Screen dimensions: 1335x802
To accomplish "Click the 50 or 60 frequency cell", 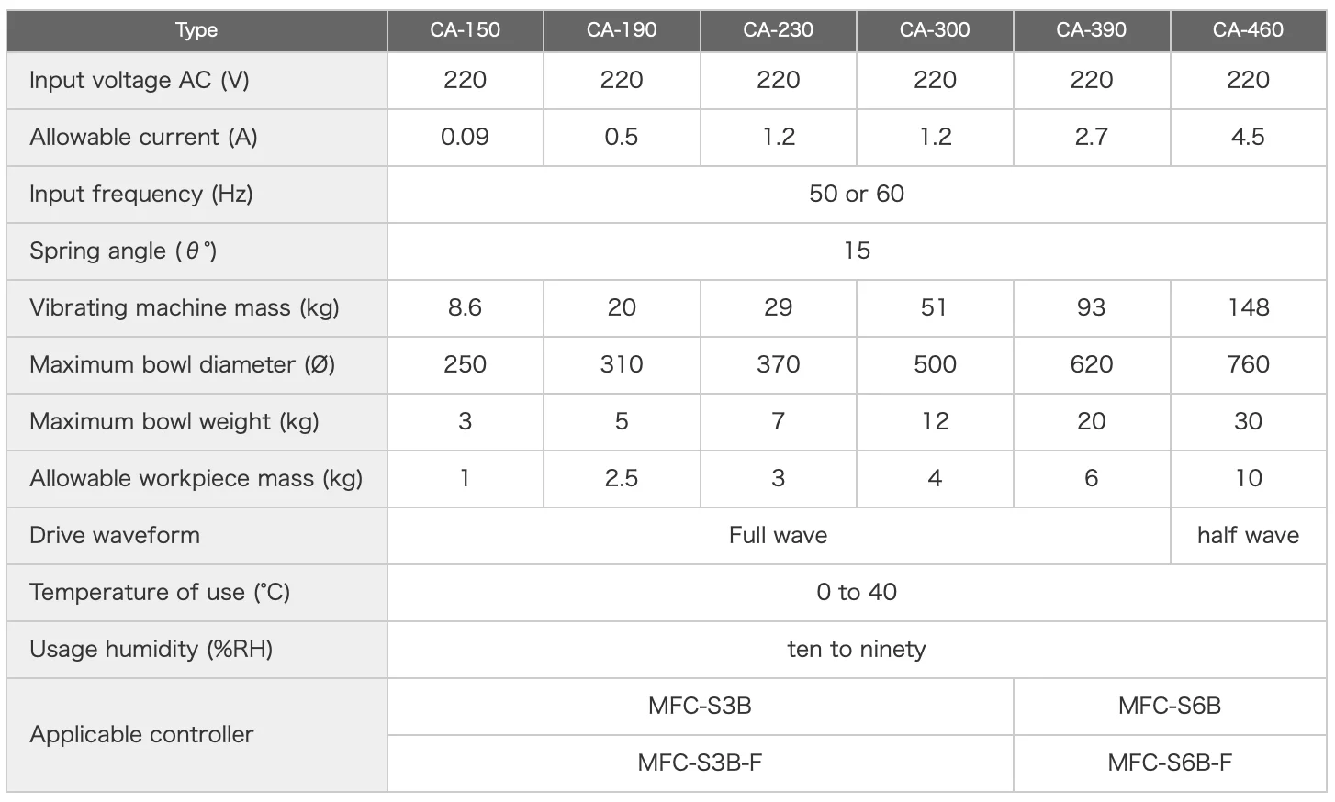I will point(856,195).
